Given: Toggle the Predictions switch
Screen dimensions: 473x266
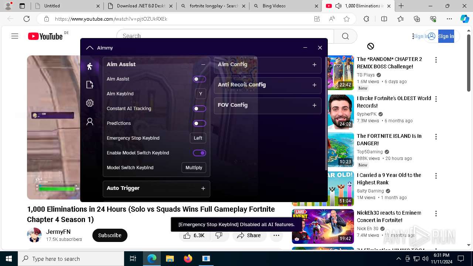Looking at the screenshot, I should click(x=200, y=123).
